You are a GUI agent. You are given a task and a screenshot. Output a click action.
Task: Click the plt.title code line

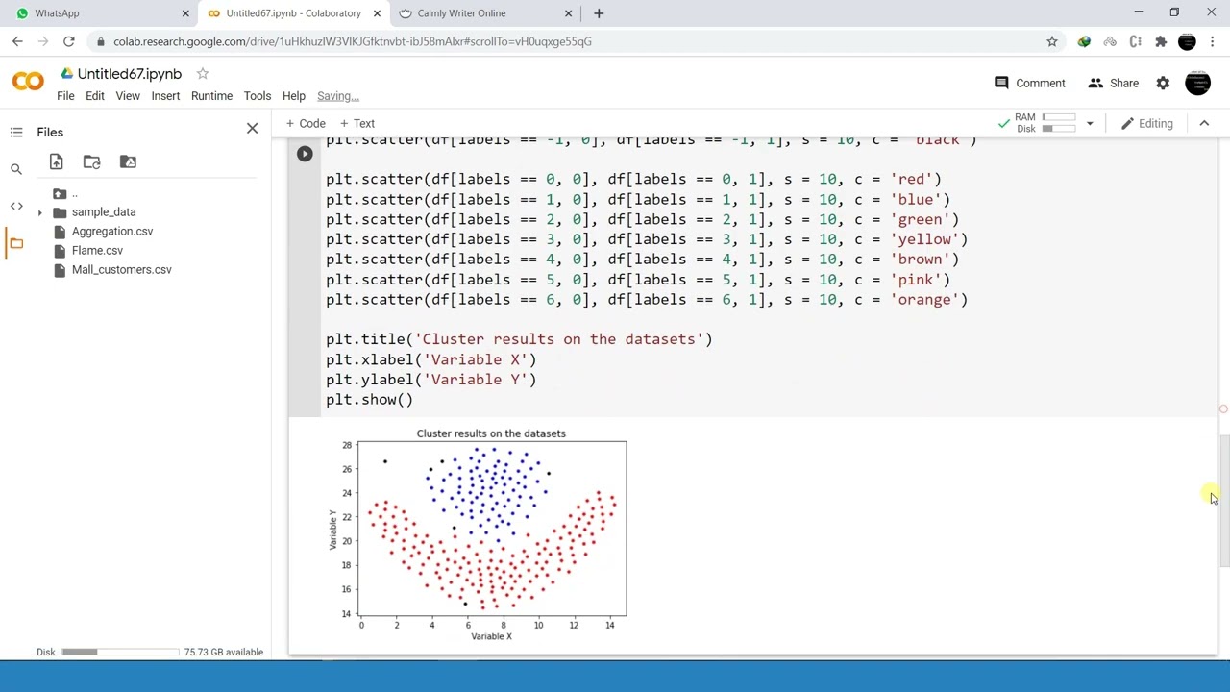(x=519, y=339)
